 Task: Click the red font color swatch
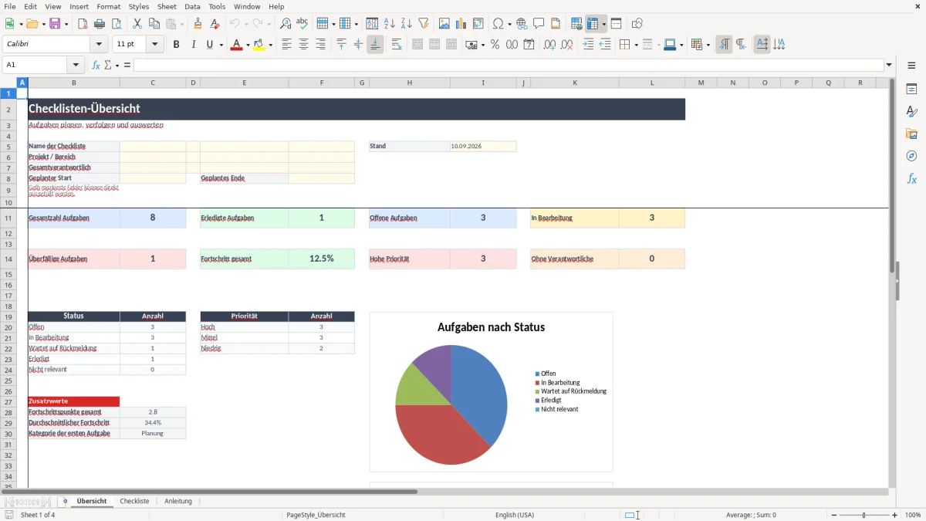[236, 45]
